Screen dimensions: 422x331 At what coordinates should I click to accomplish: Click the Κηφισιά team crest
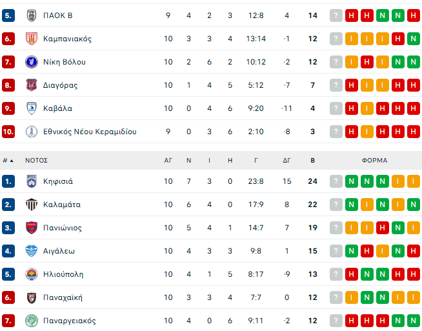coord(31,181)
